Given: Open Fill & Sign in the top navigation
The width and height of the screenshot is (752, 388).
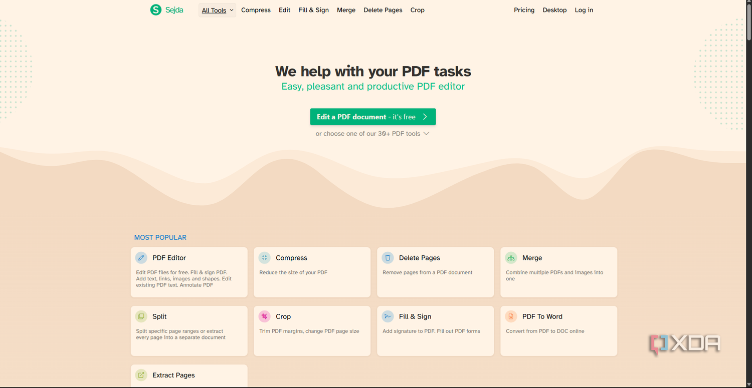Looking at the screenshot, I should click(x=314, y=10).
